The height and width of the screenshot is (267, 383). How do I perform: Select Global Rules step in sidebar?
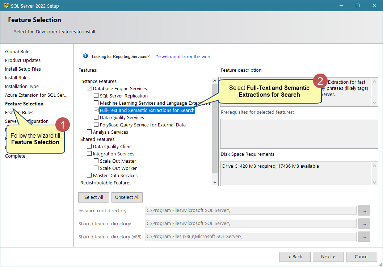pyautogui.click(x=18, y=51)
